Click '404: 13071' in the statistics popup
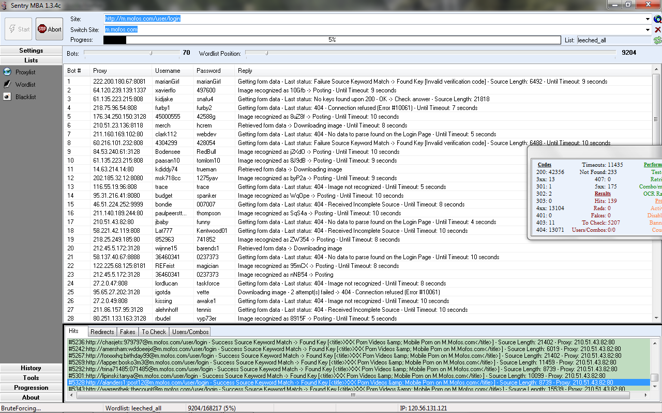Screen dimensions: 662x413 pyautogui.click(x=550, y=230)
